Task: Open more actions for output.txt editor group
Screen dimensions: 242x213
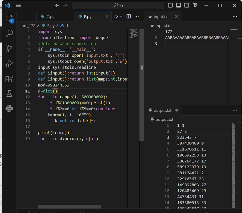Action: click(x=235, y=110)
